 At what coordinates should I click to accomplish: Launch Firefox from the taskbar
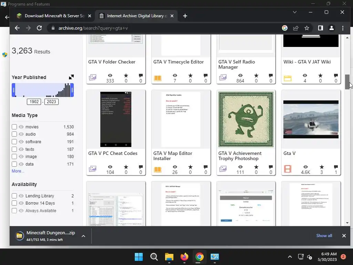[x=184, y=257]
